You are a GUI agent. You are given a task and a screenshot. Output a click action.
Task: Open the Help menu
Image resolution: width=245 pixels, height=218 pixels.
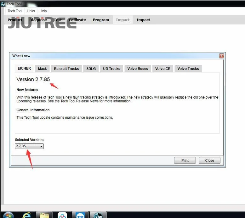point(43,11)
